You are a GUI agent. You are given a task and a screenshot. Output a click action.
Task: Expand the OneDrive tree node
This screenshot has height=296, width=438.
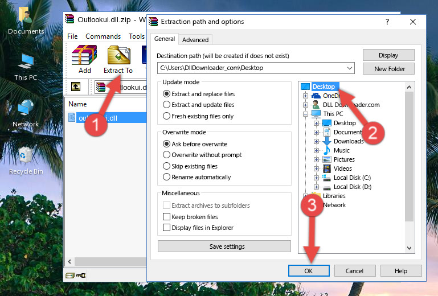pos(306,96)
